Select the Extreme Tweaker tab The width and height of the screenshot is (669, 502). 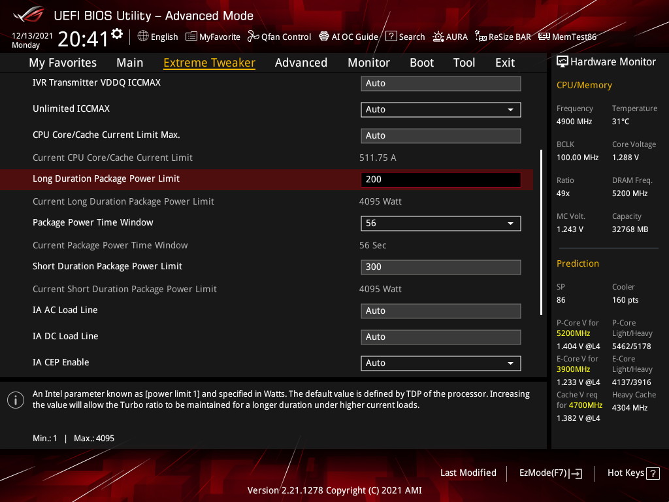[x=210, y=63]
